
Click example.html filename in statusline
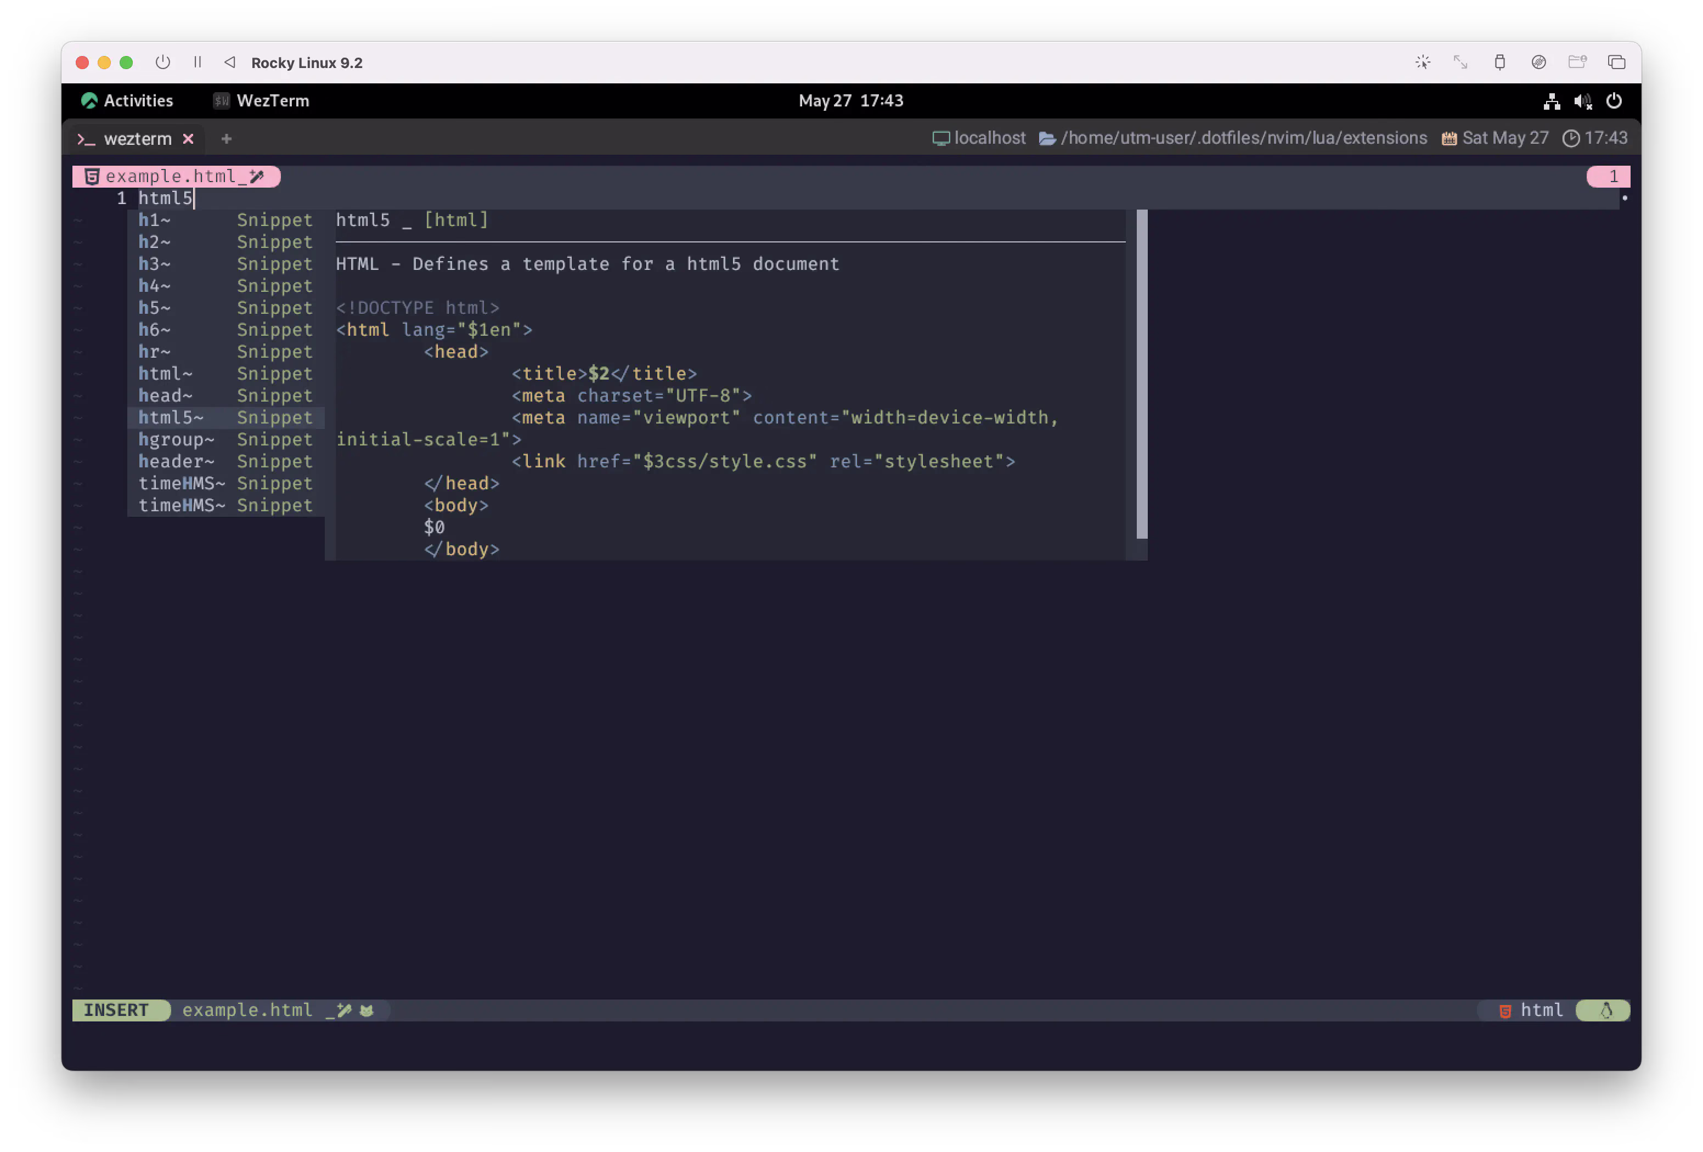tap(247, 1010)
